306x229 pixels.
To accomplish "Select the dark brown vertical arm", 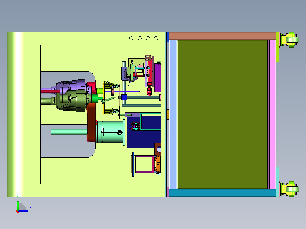I will 91,122.
